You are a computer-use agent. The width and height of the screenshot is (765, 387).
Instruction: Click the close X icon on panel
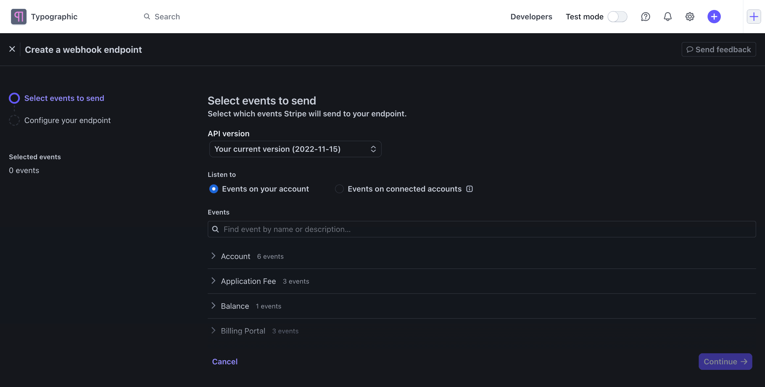pos(12,49)
